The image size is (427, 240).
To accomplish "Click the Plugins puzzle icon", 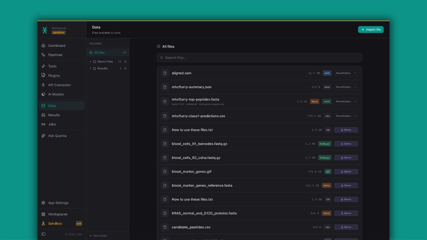I will click(x=43, y=76).
